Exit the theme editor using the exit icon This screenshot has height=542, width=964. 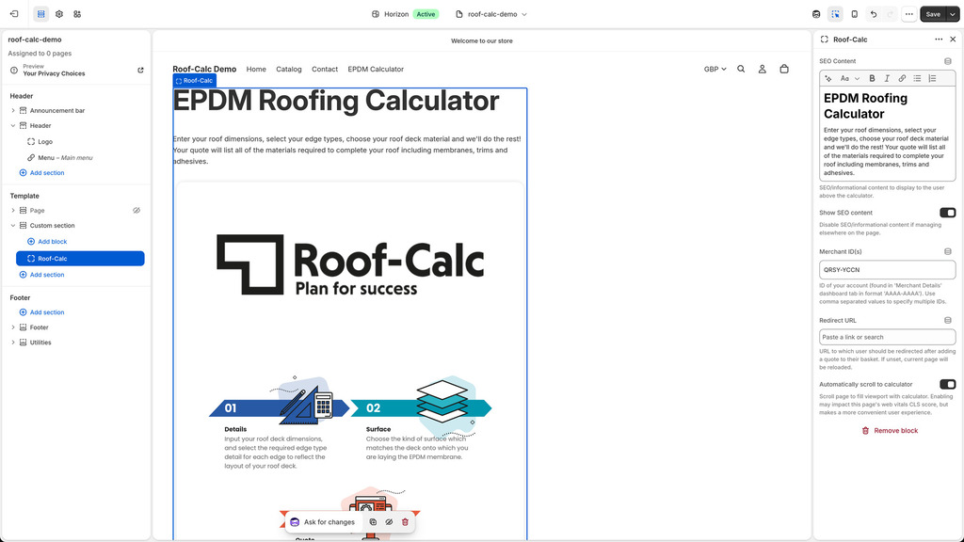click(14, 13)
